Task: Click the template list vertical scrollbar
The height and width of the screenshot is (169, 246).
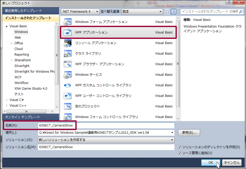Action: 178,63
